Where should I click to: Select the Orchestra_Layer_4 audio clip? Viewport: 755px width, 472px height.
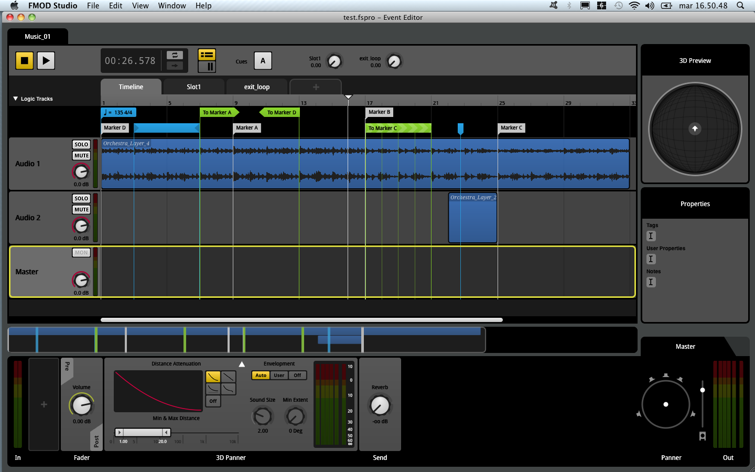(x=365, y=164)
